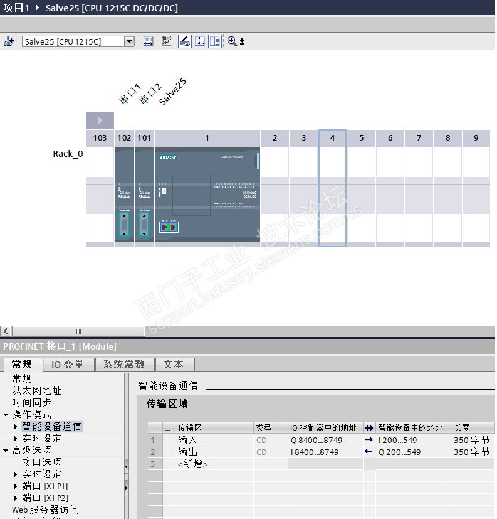Switch to the 常规 tab

[x=22, y=365]
